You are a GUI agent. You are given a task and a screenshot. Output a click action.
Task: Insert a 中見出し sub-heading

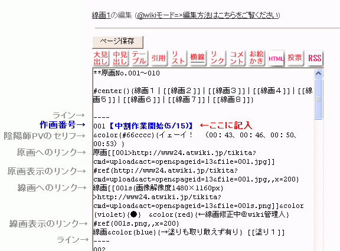(120, 58)
